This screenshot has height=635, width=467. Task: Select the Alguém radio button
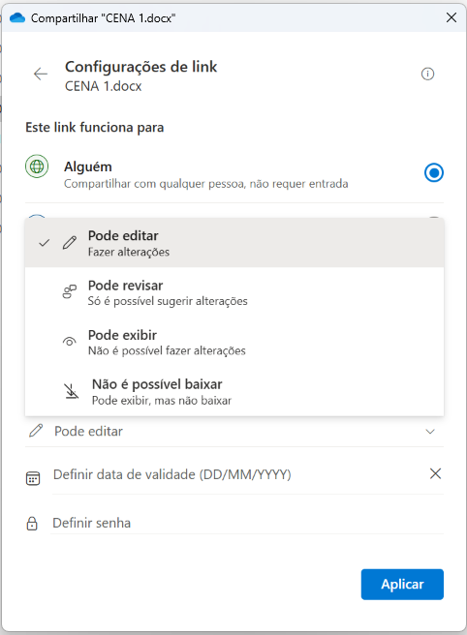[434, 173]
